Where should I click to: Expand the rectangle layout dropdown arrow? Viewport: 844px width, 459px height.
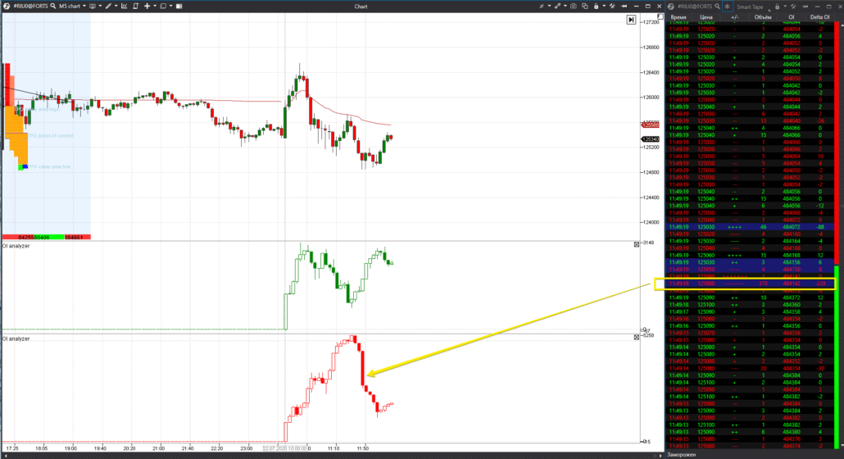[x=170, y=6]
